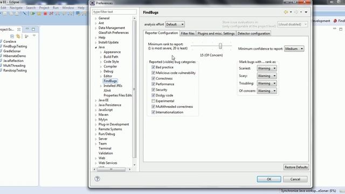
Task: Uncheck the Bad practice category
Action: point(153,67)
